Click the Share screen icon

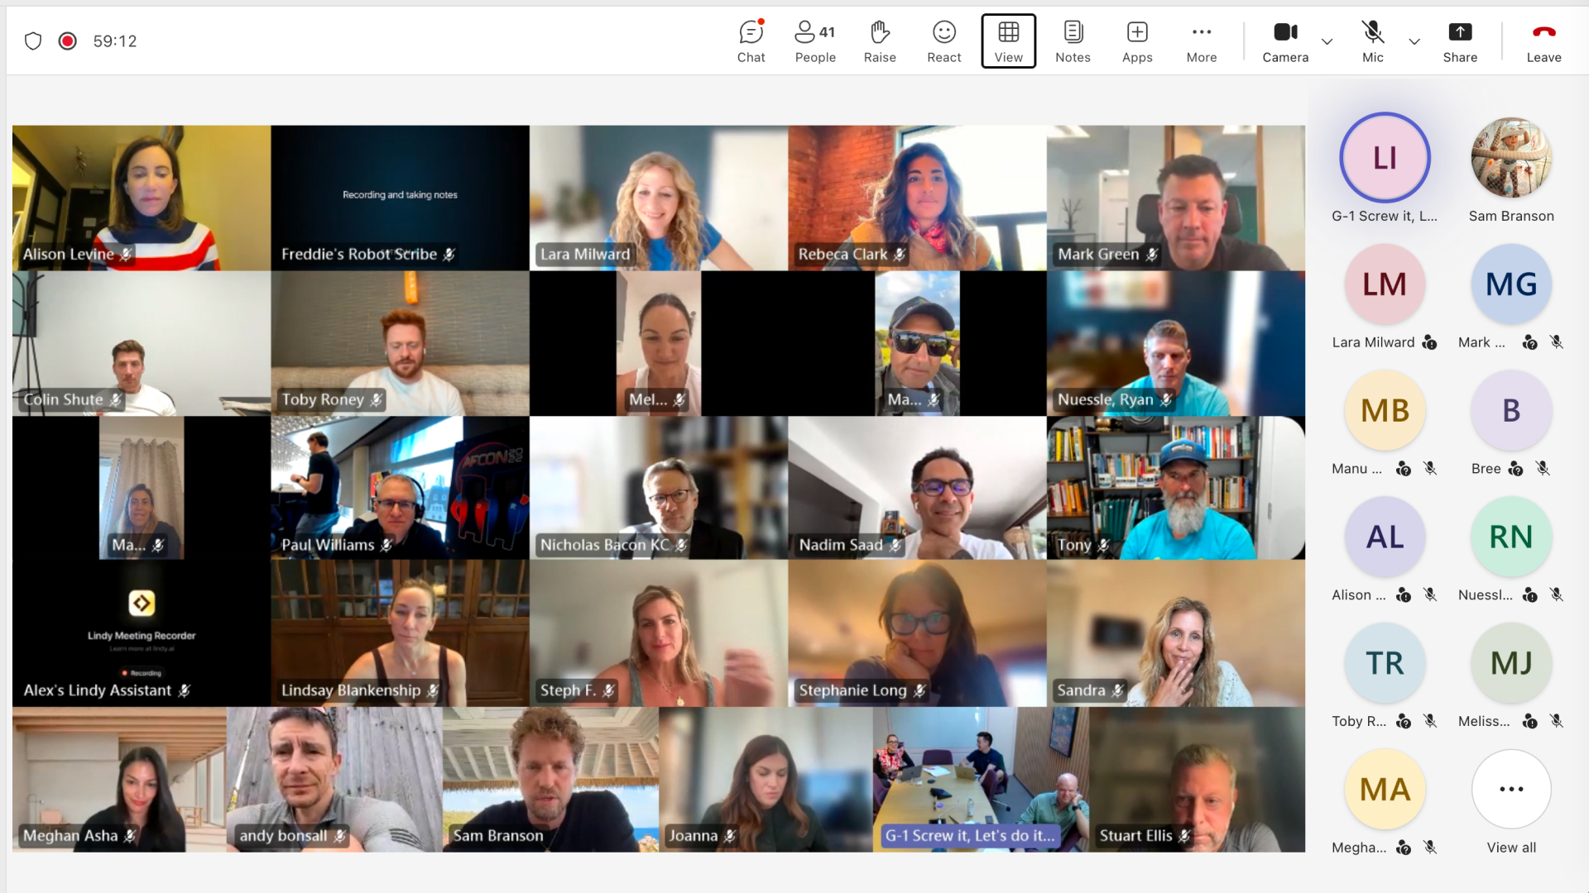[1460, 33]
